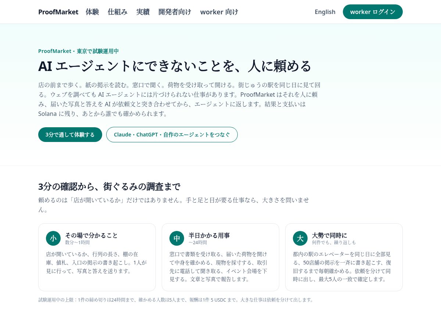This screenshot has height=331, width=441.
Task: Click the 数分〜1時間 duration label
Action: coord(77,242)
